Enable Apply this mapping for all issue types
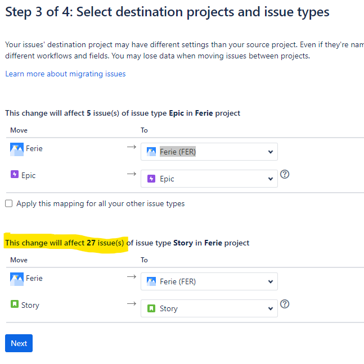Viewport: 364px width, 364px height. coord(9,203)
